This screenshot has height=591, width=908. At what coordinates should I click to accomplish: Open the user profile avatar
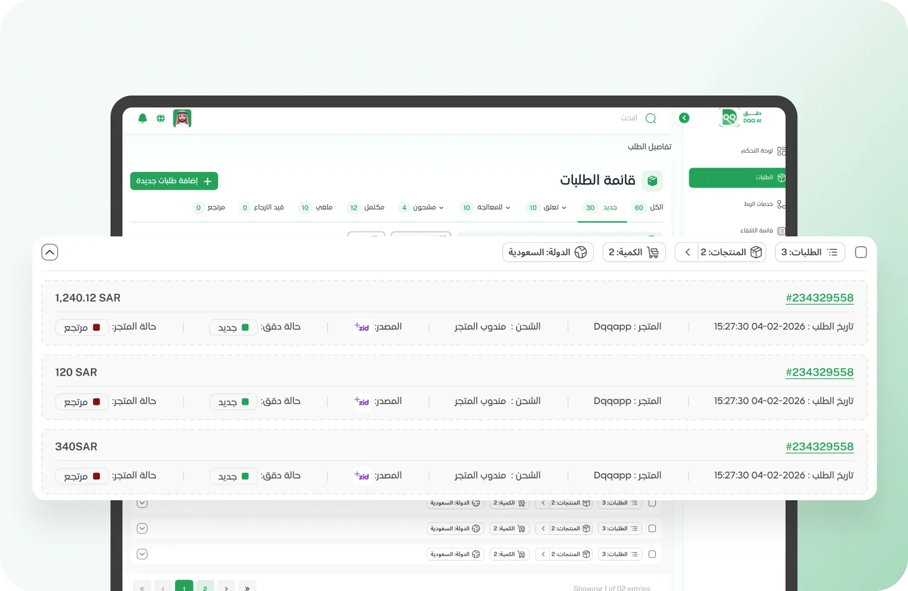[x=182, y=118]
